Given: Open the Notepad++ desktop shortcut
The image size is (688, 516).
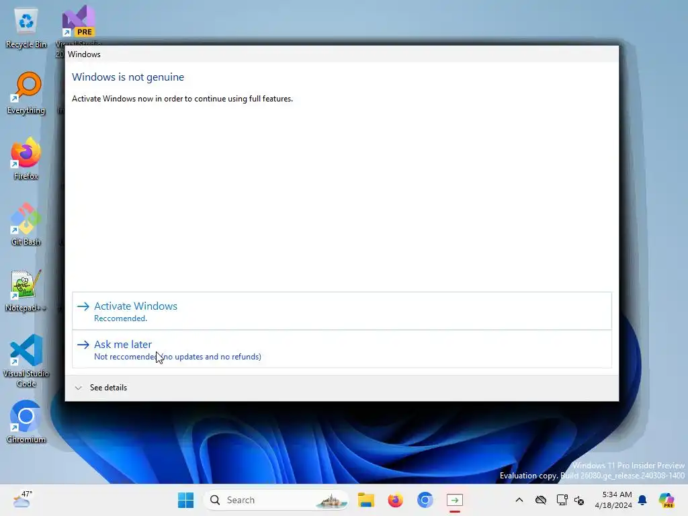Looking at the screenshot, I should pyautogui.click(x=26, y=290).
